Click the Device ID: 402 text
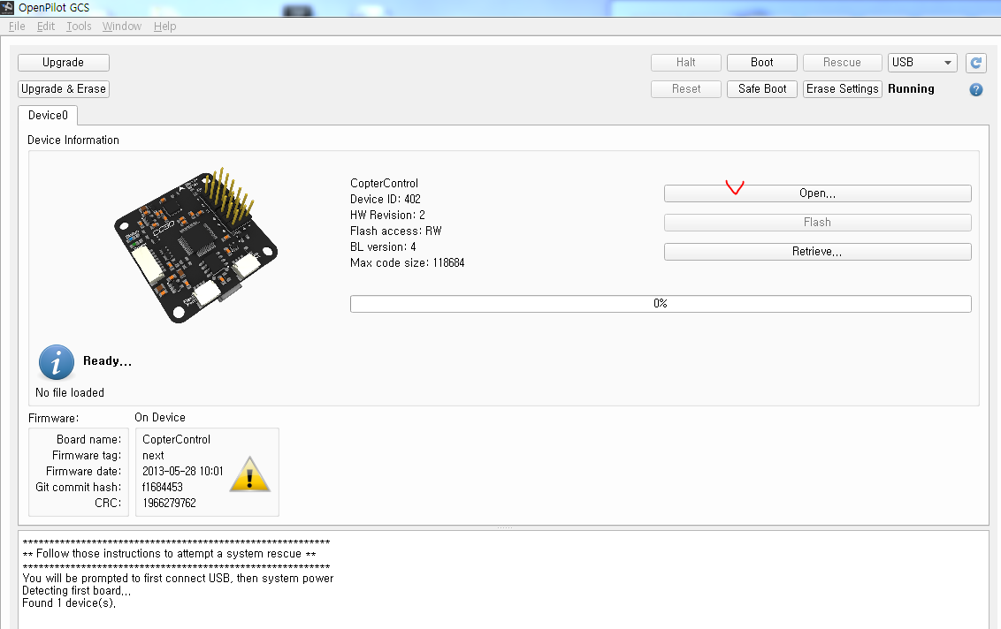1001x629 pixels. pyautogui.click(x=385, y=199)
